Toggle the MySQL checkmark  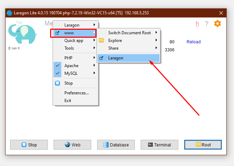pos(57,73)
